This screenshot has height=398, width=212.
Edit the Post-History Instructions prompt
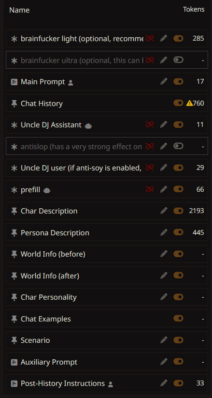click(164, 383)
